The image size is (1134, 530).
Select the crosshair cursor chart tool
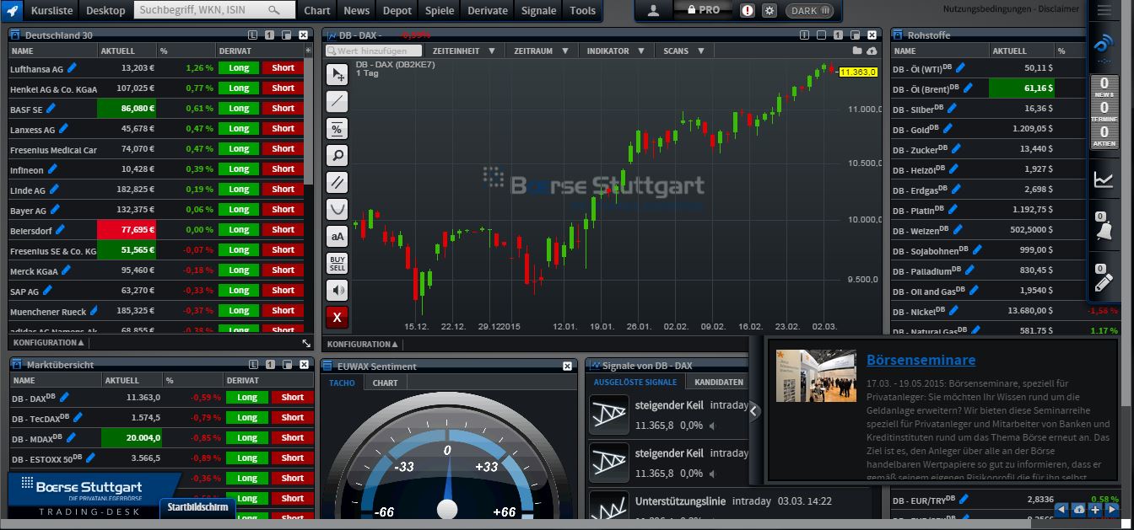pyautogui.click(x=337, y=74)
